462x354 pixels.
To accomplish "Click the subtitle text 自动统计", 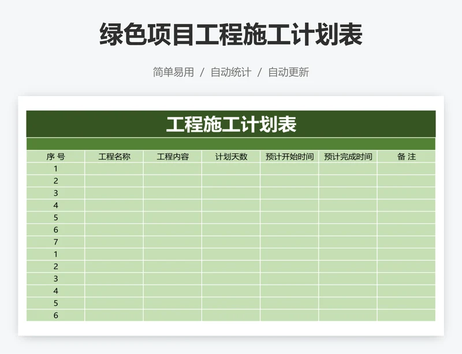I will (x=231, y=72).
